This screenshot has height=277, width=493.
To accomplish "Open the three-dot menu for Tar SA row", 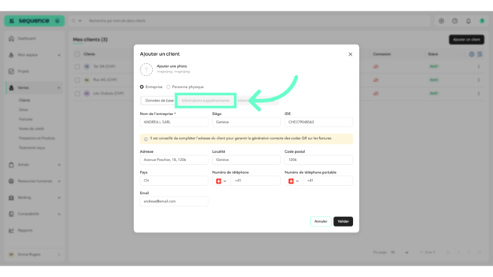I will click(479, 66).
